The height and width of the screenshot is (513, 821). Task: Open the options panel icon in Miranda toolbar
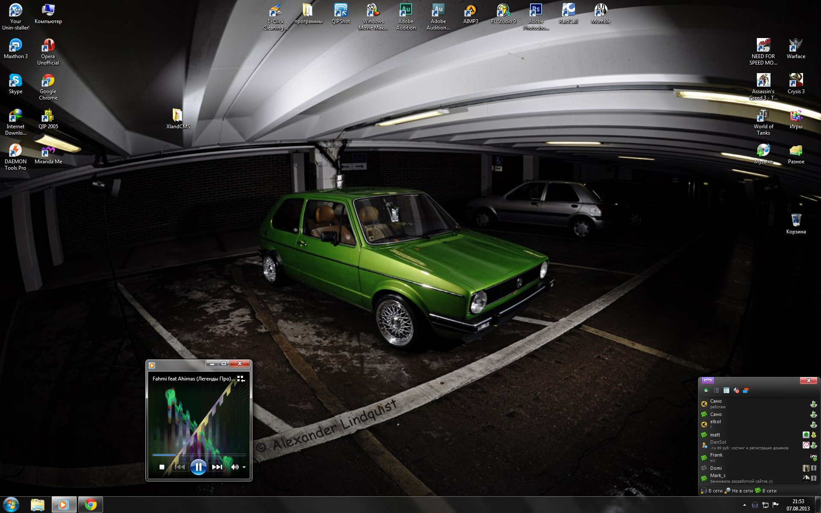coord(726,390)
